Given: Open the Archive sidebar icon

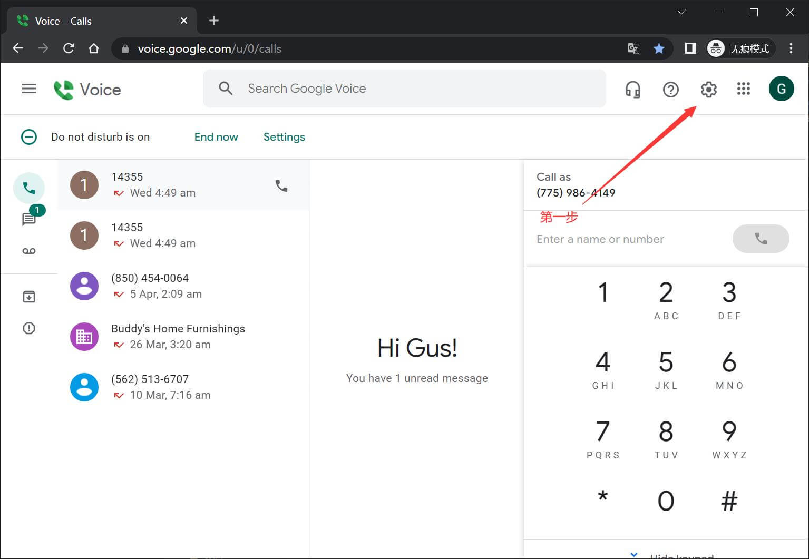Looking at the screenshot, I should coord(29,297).
